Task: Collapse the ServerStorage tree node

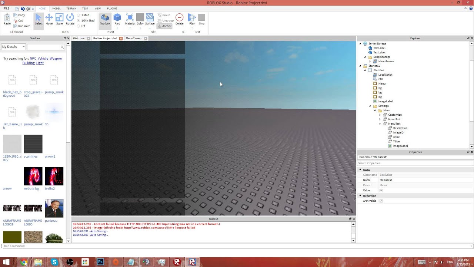Action: click(x=360, y=44)
